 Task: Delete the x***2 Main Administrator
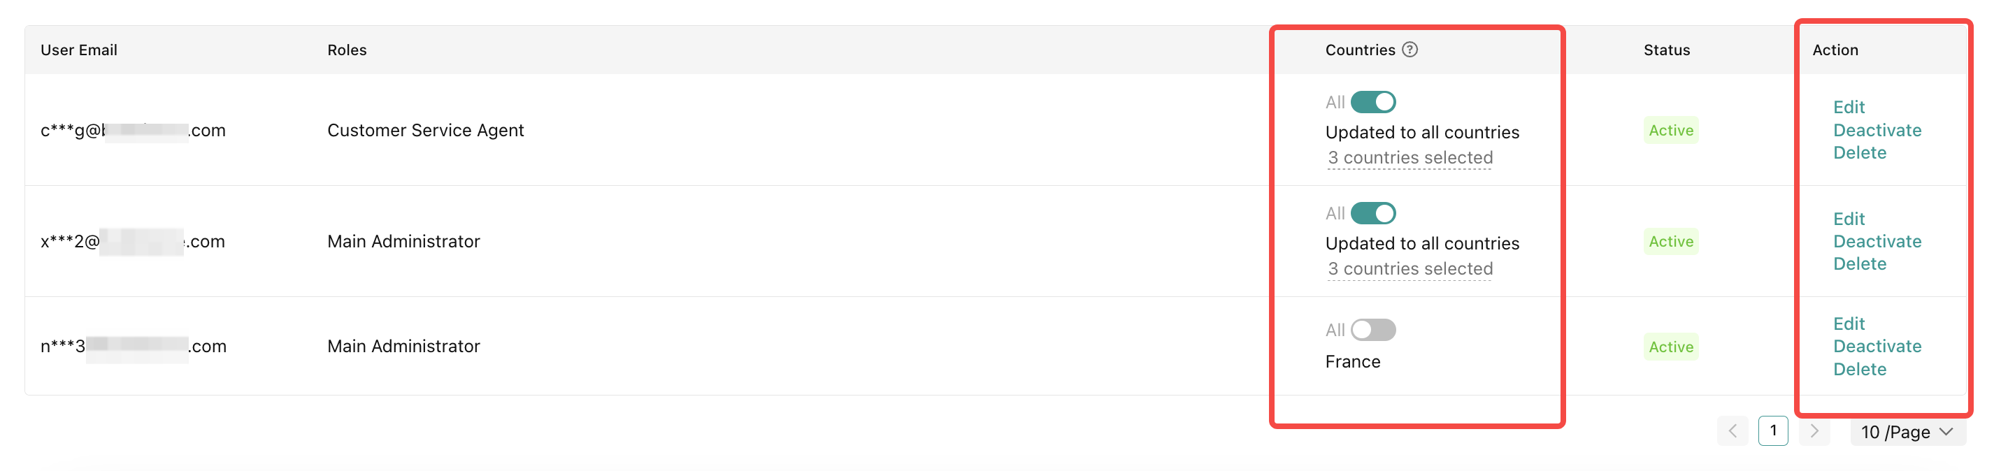(1859, 265)
